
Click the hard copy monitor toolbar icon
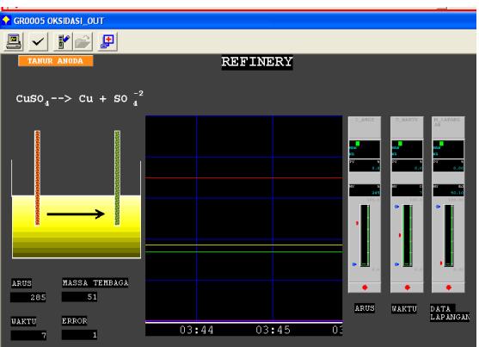coord(14,41)
